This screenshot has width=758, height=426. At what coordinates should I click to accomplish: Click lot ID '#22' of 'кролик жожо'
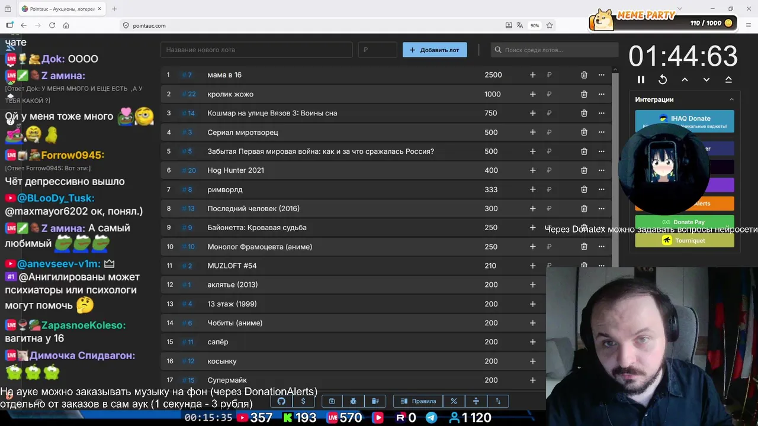[189, 94]
